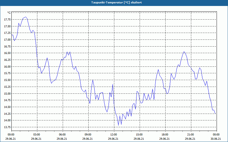This screenshot has height=142, width=228.
Task: Click the 14,00 y-axis label
Action: pos(7,120)
